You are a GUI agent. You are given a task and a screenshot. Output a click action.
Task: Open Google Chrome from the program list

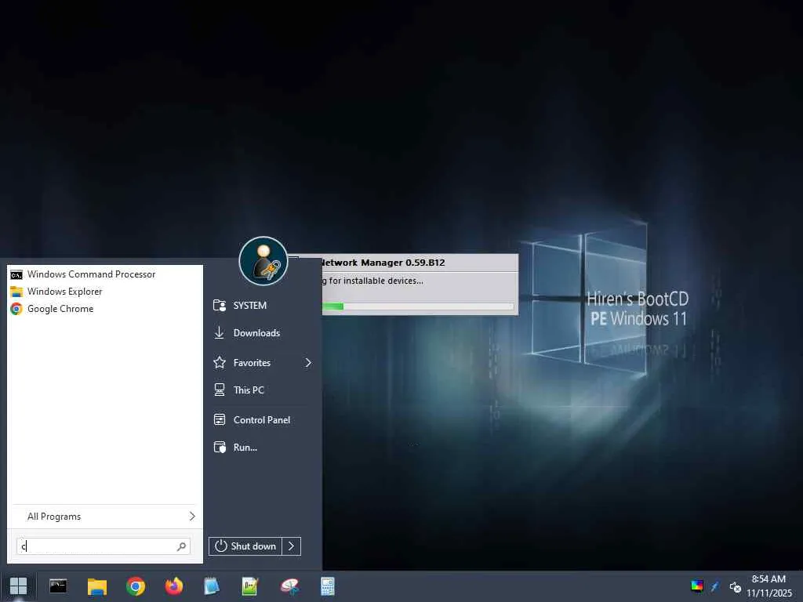[x=105, y=309]
